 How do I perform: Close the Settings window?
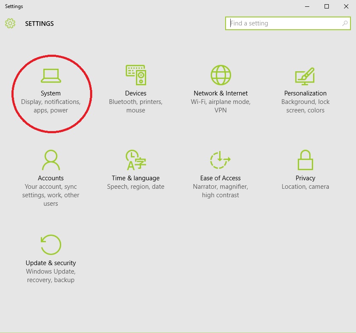pos(346,6)
